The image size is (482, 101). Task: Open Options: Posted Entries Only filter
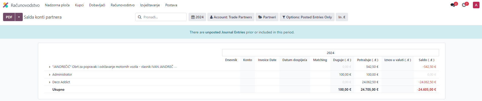tap(307, 17)
